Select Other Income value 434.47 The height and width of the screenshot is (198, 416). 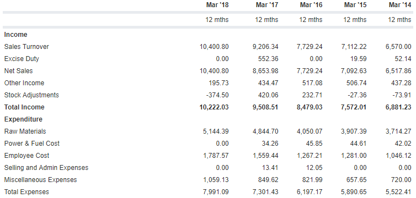coord(269,83)
